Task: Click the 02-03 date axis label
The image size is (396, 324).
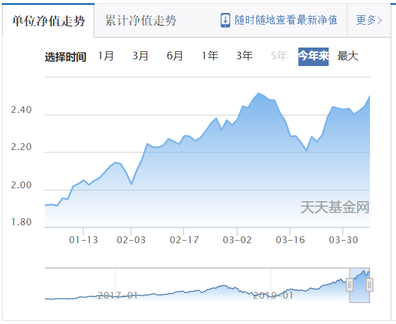Action: 131,239
